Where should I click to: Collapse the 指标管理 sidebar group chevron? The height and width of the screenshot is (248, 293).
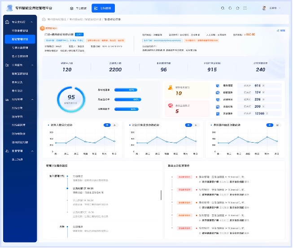click(x=32, y=100)
